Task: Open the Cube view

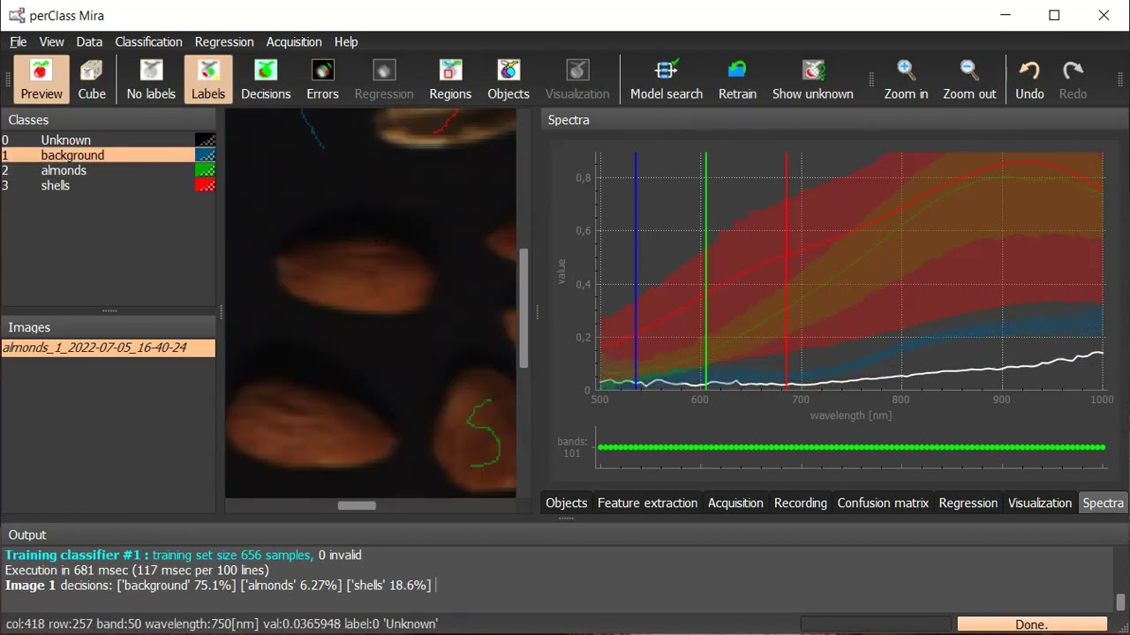Action: (92, 79)
